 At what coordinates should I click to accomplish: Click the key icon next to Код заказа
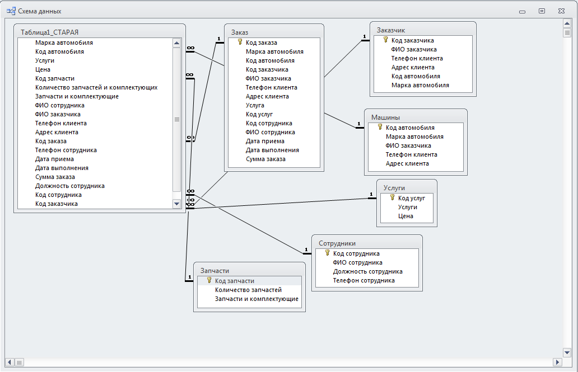click(240, 42)
